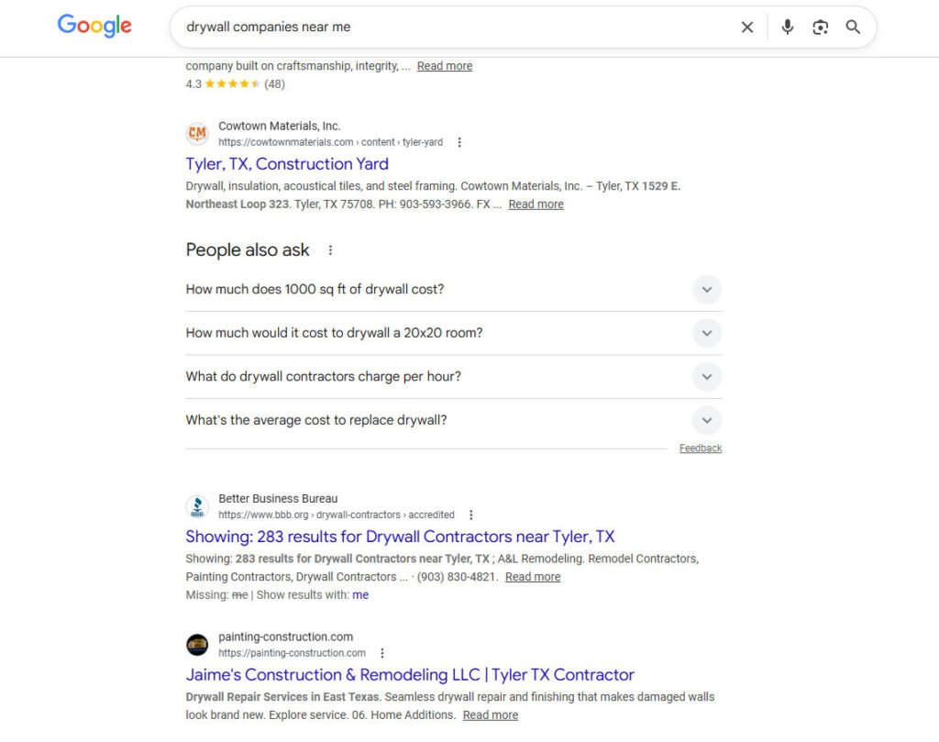Viewport: 939px width, 742px height.
Task: Open "Tyler, TX, Construction Yard" result
Action: [287, 164]
